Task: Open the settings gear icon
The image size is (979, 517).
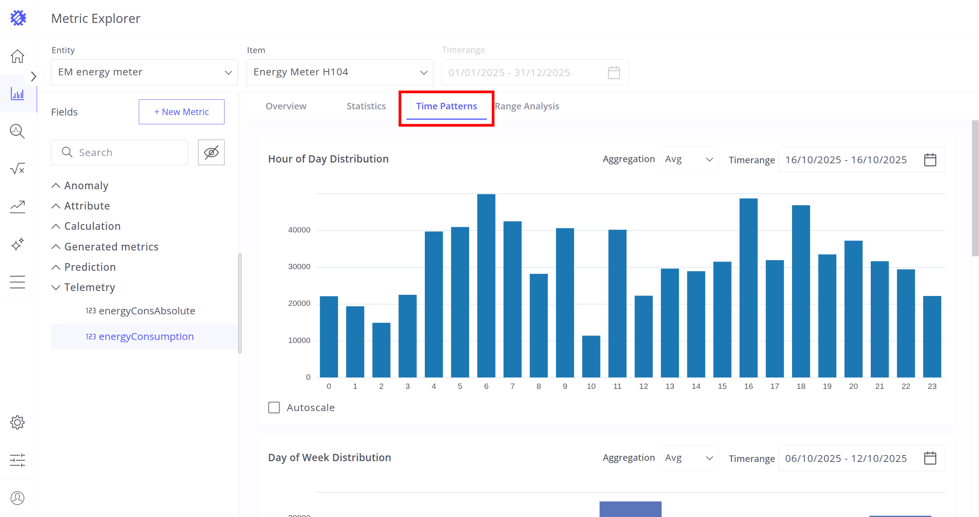Action: tap(17, 423)
